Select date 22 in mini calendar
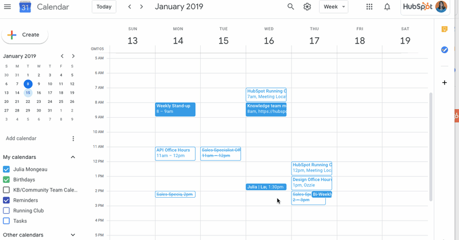459x240 pixels. 28,102
